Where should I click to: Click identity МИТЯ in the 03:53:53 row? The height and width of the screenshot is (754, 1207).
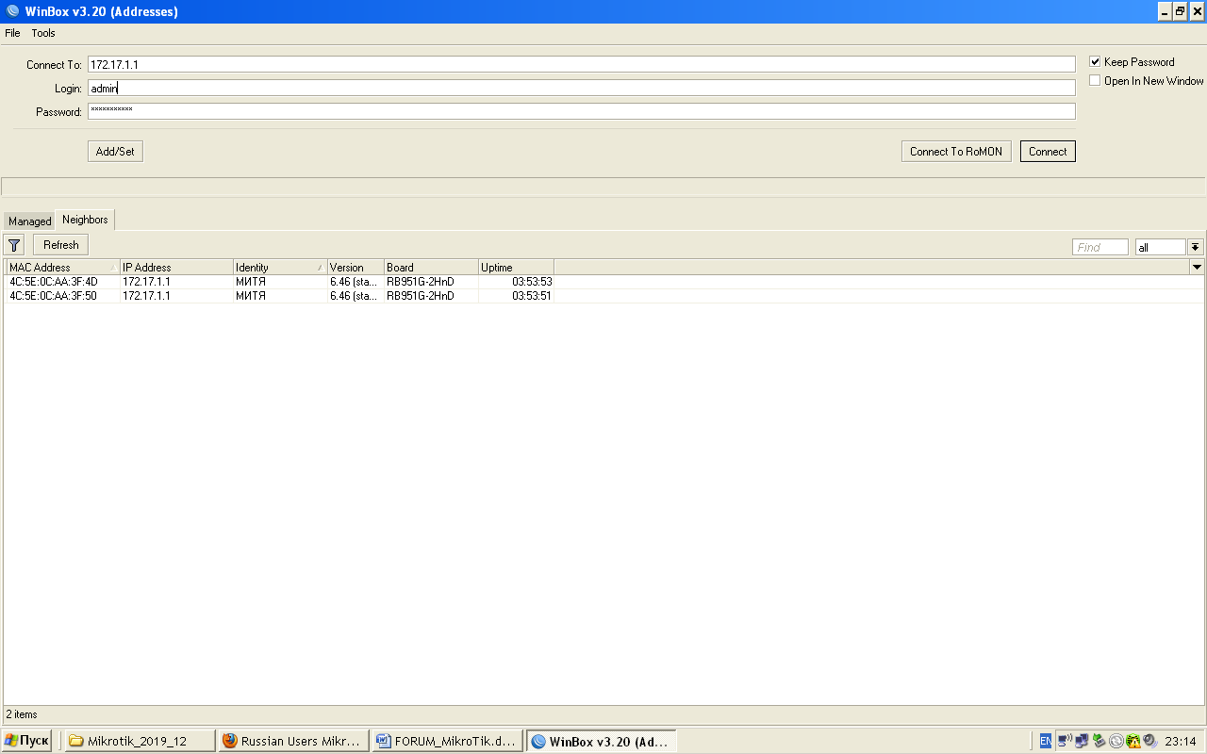[x=251, y=282]
